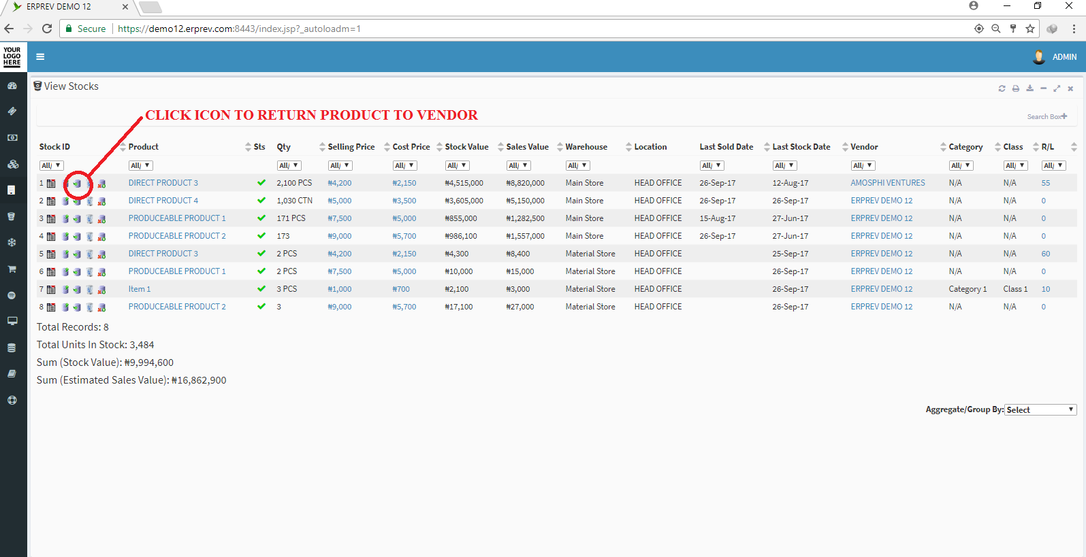
Task: Open the Vendor filter dropdown
Action: pyautogui.click(x=863, y=165)
